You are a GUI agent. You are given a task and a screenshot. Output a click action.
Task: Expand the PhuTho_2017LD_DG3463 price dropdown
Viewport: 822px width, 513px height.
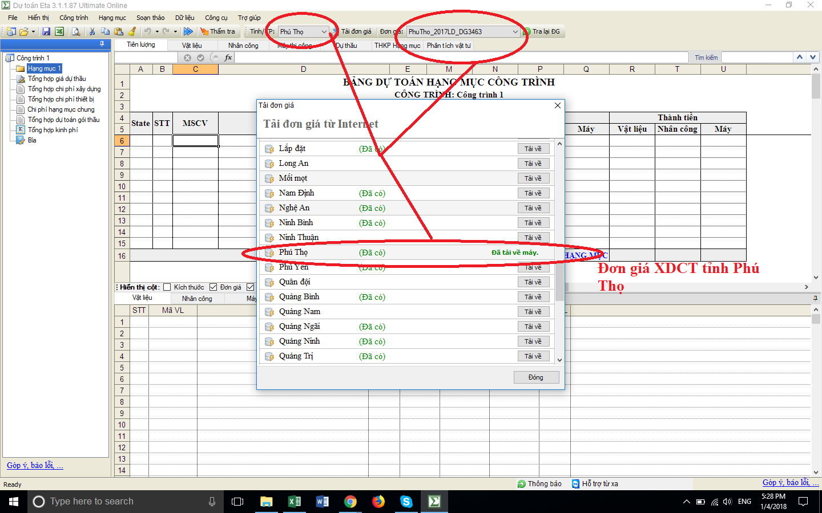514,32
